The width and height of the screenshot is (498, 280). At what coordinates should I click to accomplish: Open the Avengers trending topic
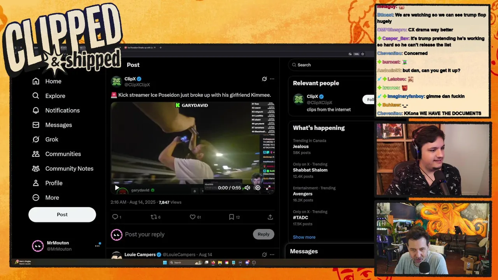pyautogui.click(x=303, y=194)
